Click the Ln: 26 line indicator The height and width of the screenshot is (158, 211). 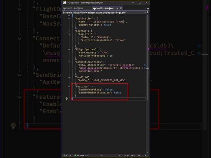click(x=126, y=155)
